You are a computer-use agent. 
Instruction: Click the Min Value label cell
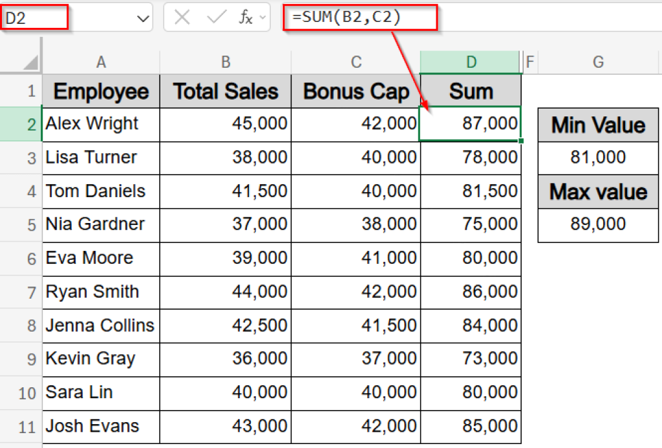[597, 125]
